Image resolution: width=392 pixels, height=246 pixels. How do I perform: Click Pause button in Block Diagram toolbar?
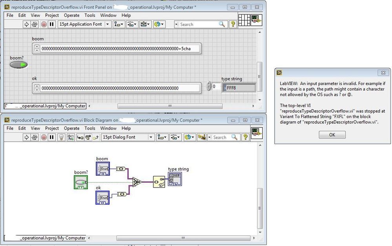[x=52, y=137]
